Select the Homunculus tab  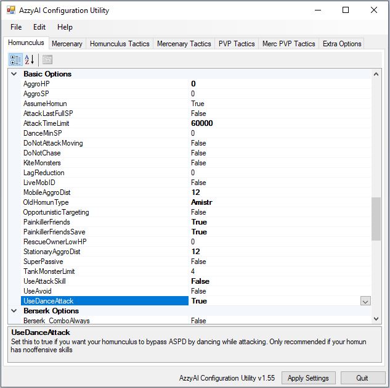click(26, 43)
